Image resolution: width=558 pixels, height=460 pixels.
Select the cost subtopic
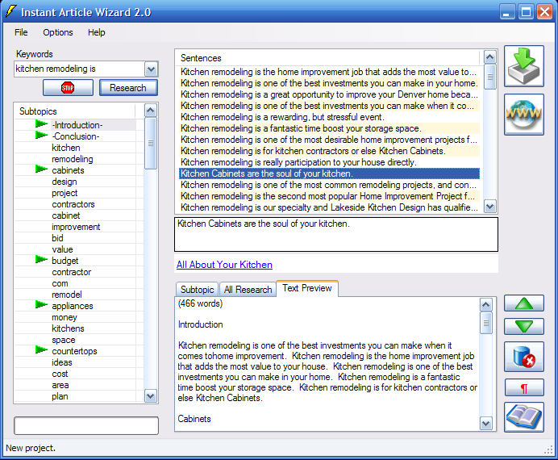(x=60, y=374)
